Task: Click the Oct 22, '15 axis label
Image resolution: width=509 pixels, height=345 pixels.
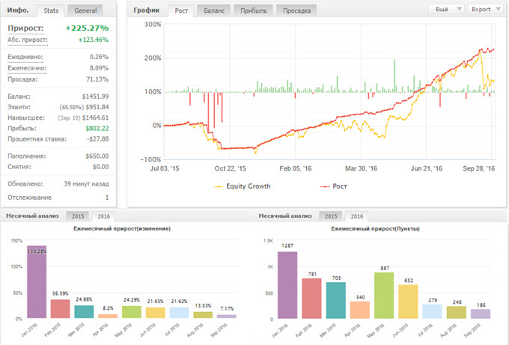Action: pyautogui.click(x=230, y=168)
